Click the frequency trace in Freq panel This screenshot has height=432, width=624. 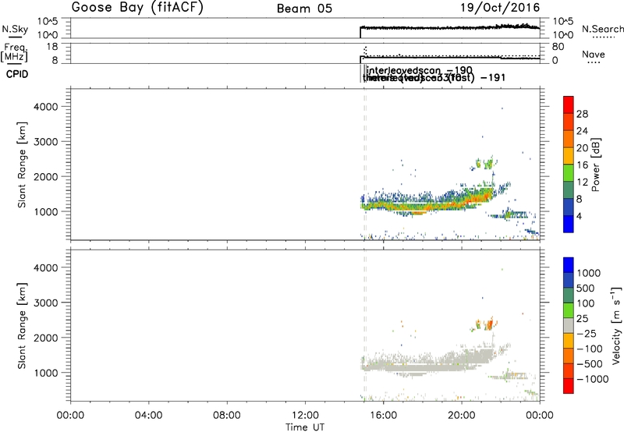[x=450, y=58]
